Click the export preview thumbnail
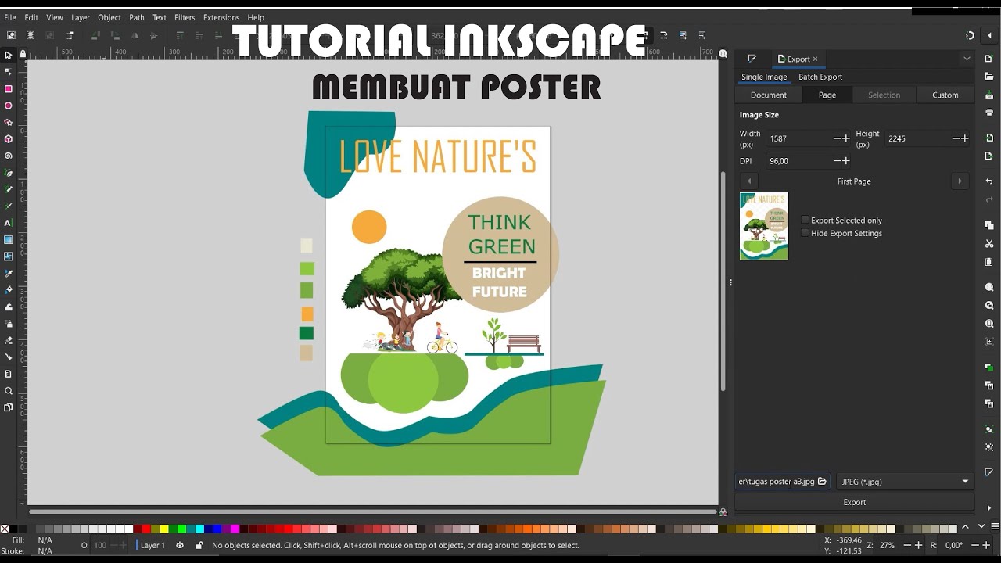1001x563 pixels. pyautogui.click(x=764, y=226)
